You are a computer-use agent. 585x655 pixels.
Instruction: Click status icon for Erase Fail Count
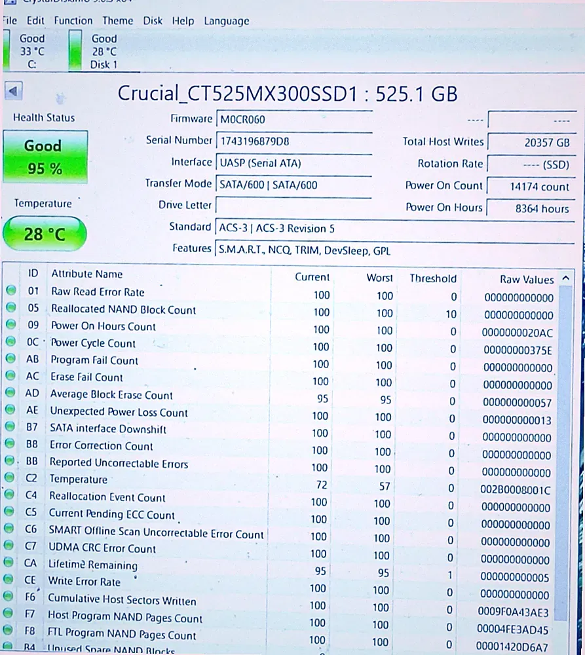coord(10,375)
